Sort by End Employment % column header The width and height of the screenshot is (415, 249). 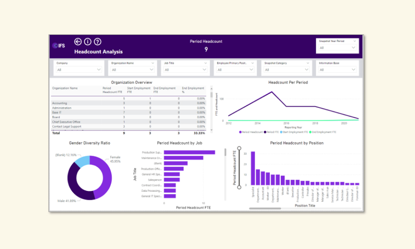point(193,90)
